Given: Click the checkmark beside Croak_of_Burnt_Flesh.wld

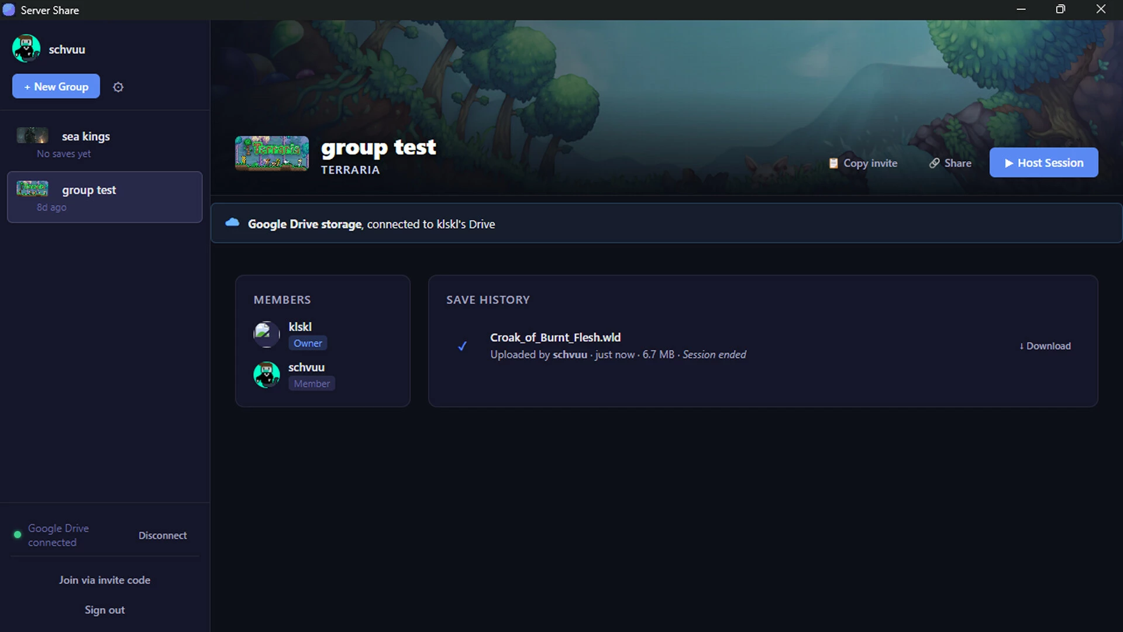Looking at the screenshot, I should 462,346.
